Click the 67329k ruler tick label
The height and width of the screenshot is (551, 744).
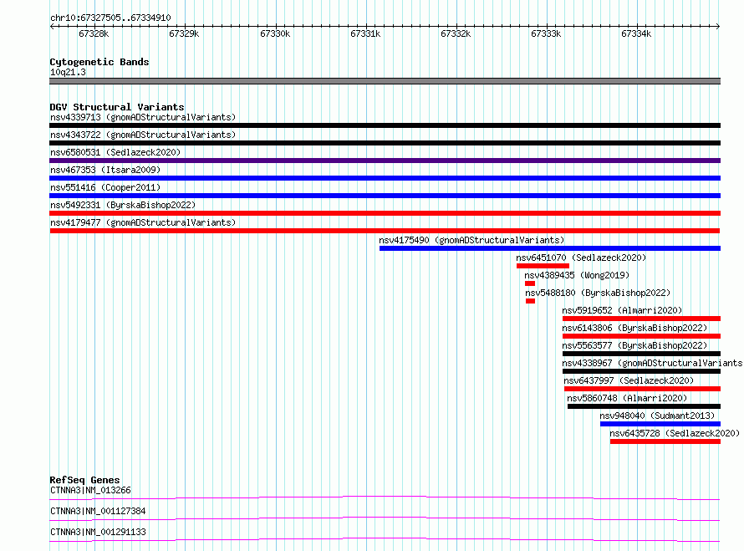[x=184, y=34]
